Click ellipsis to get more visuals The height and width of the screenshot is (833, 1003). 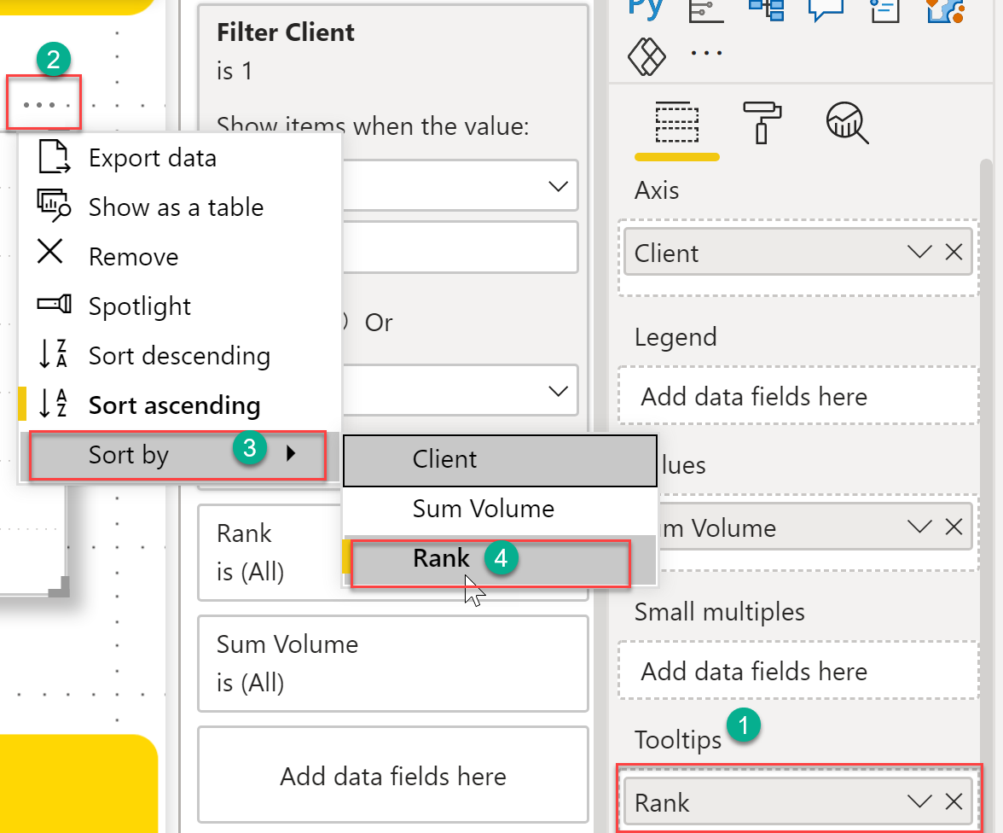[x=705, y=53]
